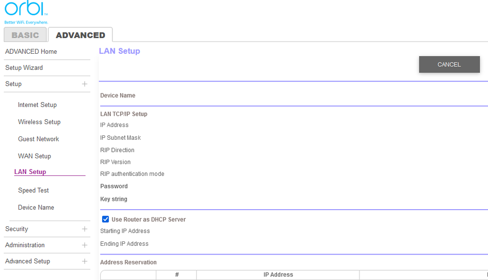Viewport: 488px width, 280px height.
Task: Open Internet Setup page
Action: tap(37, 105)
